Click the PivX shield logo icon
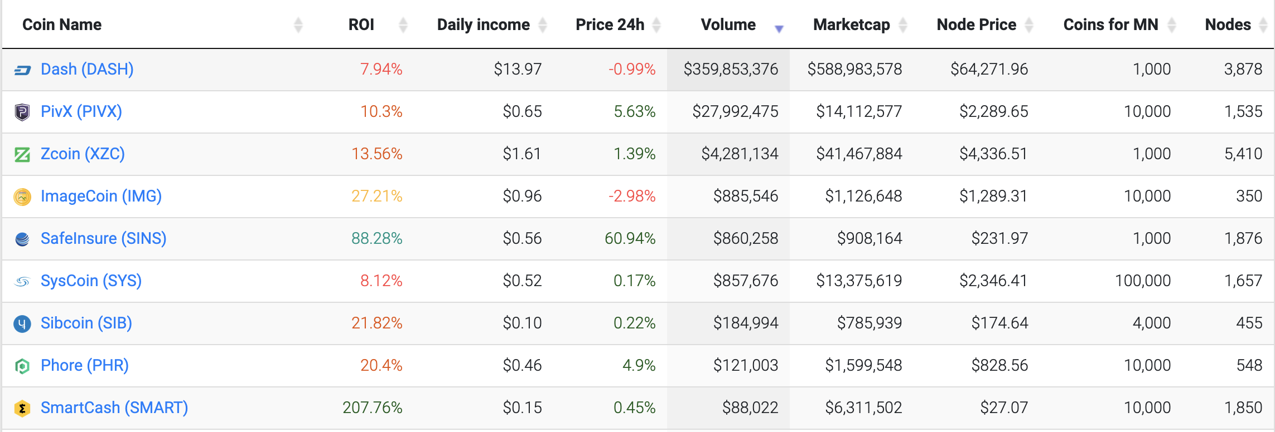 [x=22, y=112]
